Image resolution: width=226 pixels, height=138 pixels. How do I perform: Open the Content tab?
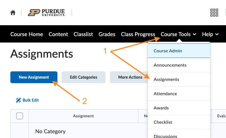coord(58,34)
